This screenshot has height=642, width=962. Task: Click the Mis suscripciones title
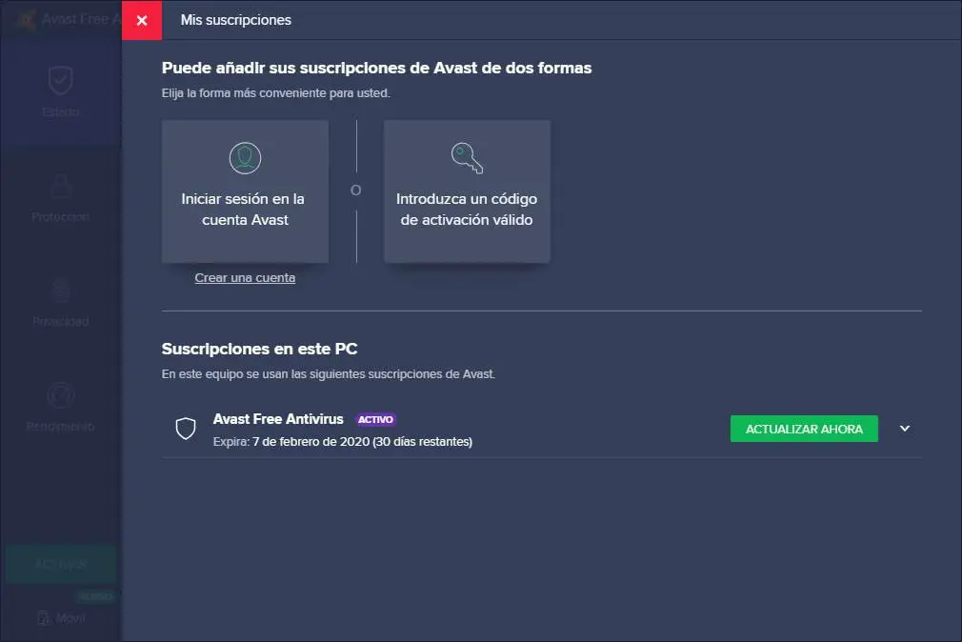236,20
